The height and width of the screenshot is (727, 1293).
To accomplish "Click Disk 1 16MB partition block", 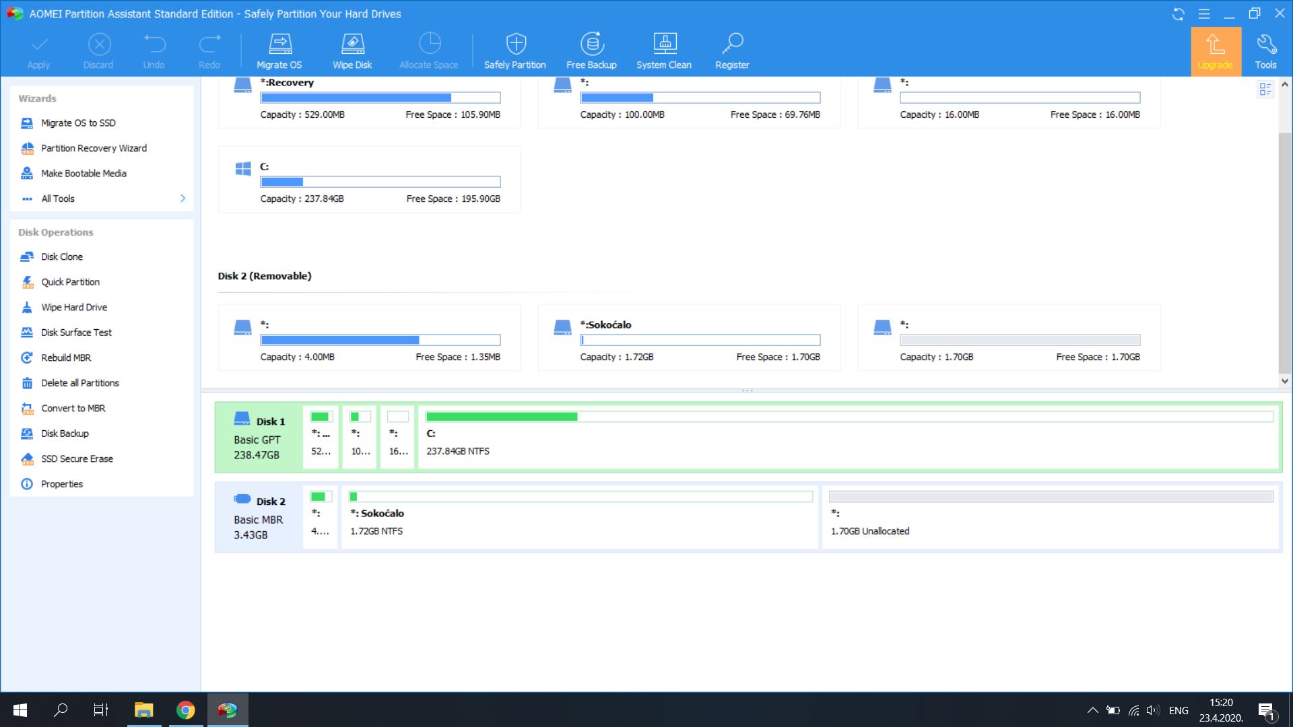I will coord(397,438).
